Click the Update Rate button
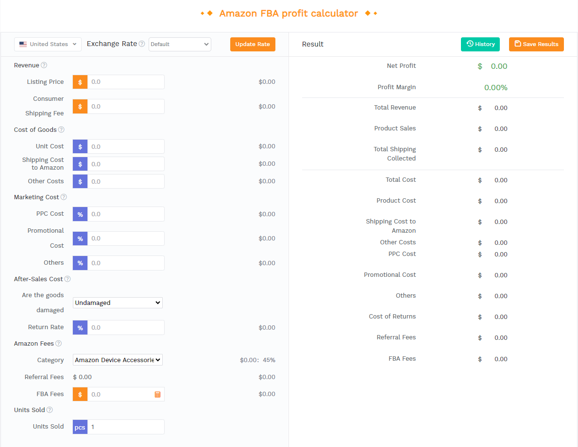 [253, 44]
